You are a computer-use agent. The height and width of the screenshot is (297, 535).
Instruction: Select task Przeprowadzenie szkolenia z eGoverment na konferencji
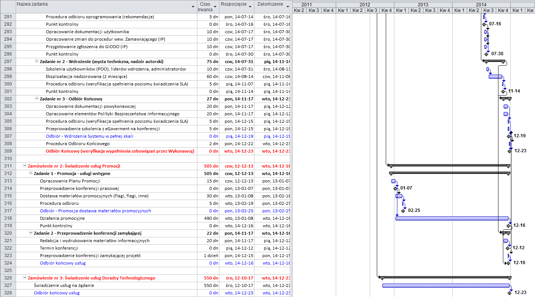[x=103, y=129]
